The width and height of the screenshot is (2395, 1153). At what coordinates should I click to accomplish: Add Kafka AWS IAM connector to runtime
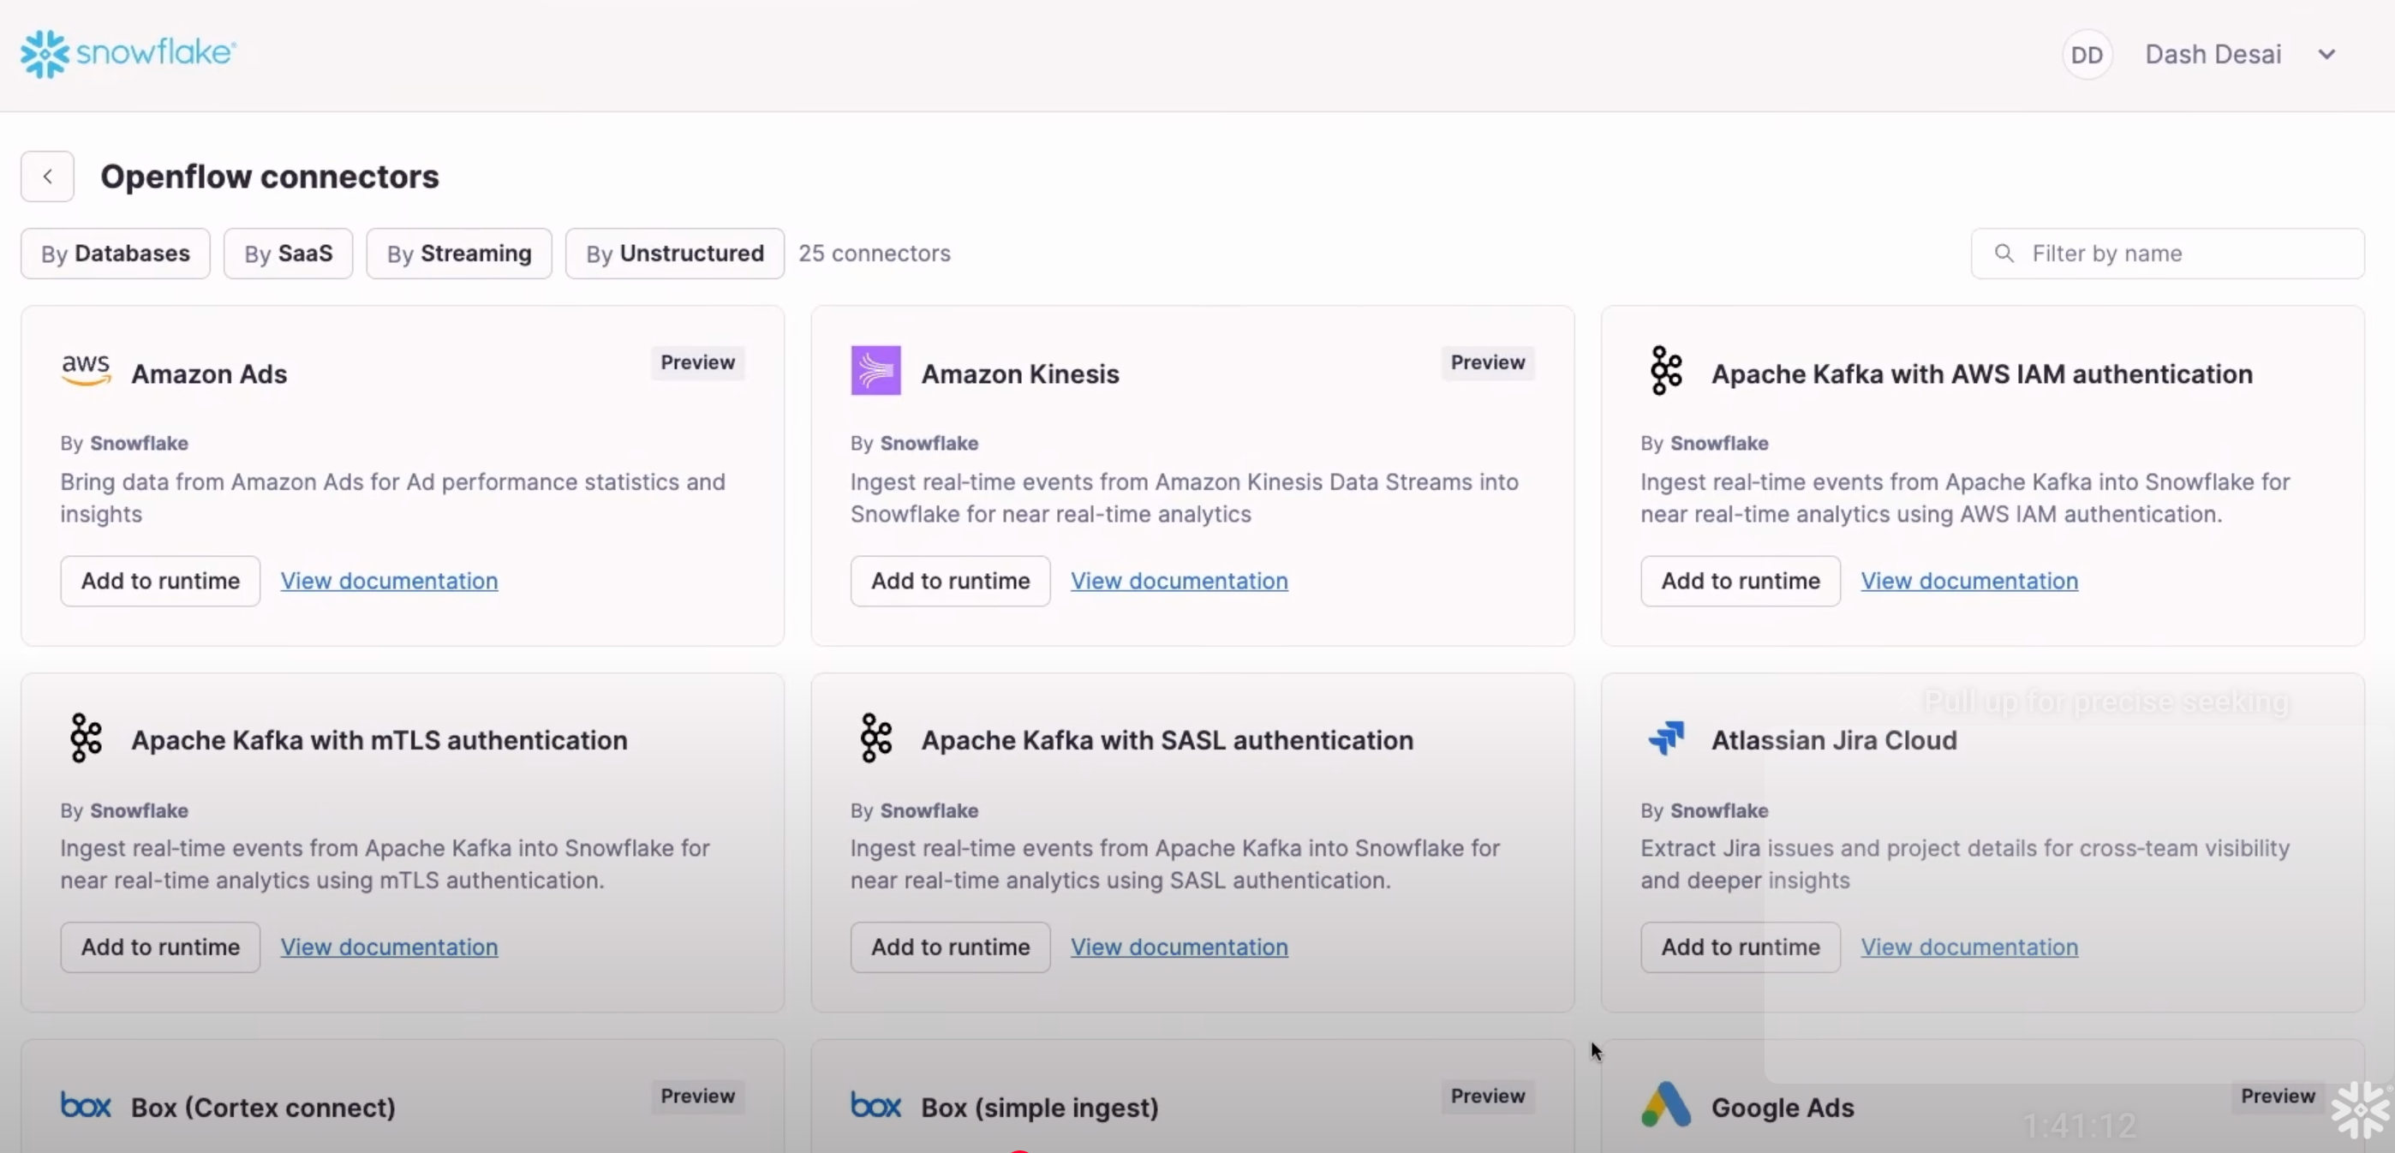1741,581
